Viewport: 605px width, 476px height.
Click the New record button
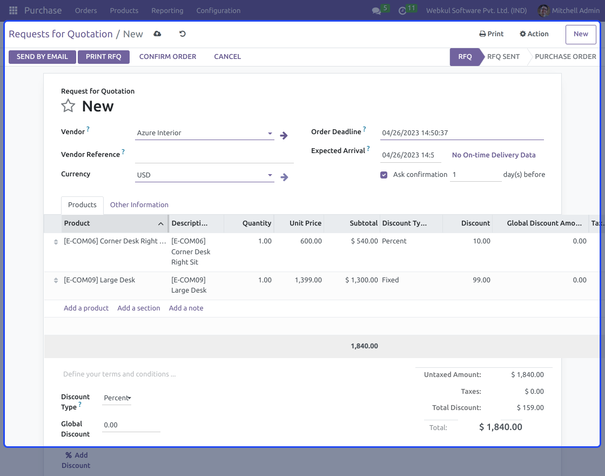(x=581, y=34)
